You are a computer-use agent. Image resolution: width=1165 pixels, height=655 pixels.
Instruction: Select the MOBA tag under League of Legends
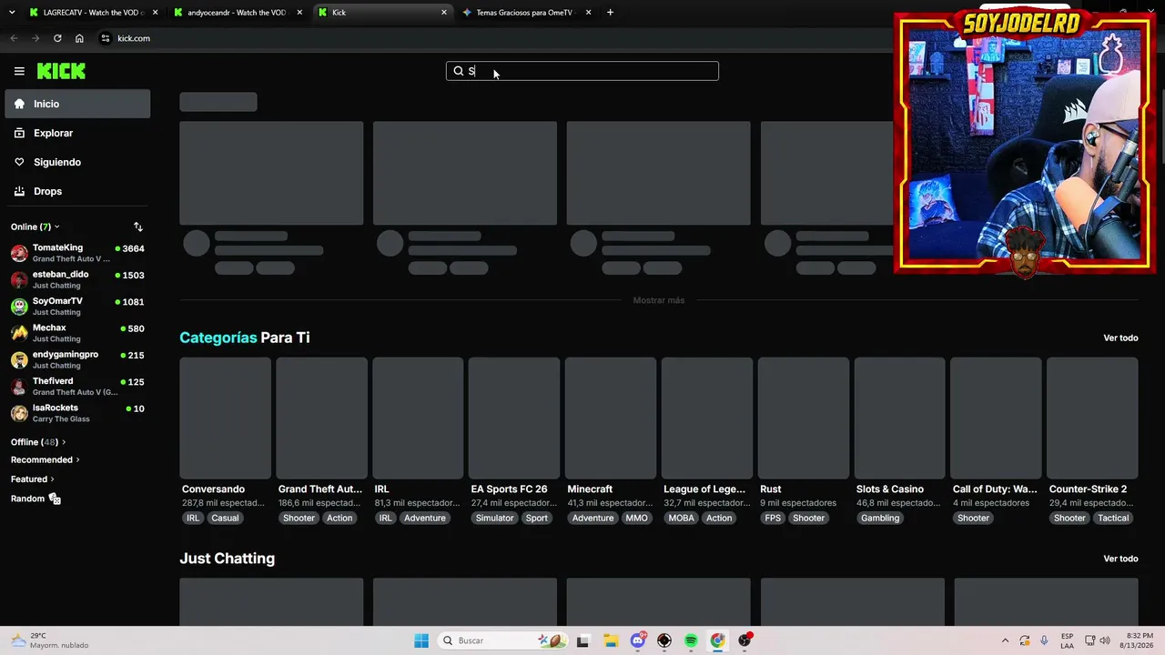pos(681,519)
